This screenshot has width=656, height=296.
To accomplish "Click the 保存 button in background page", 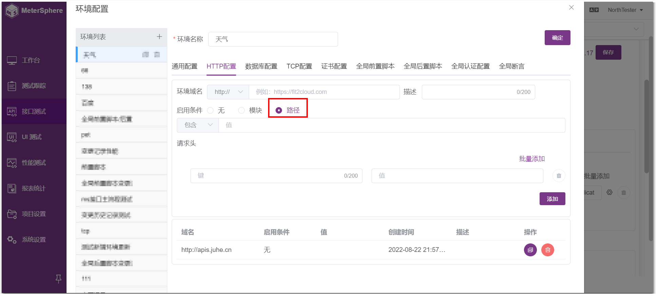I will pos(608,52).
